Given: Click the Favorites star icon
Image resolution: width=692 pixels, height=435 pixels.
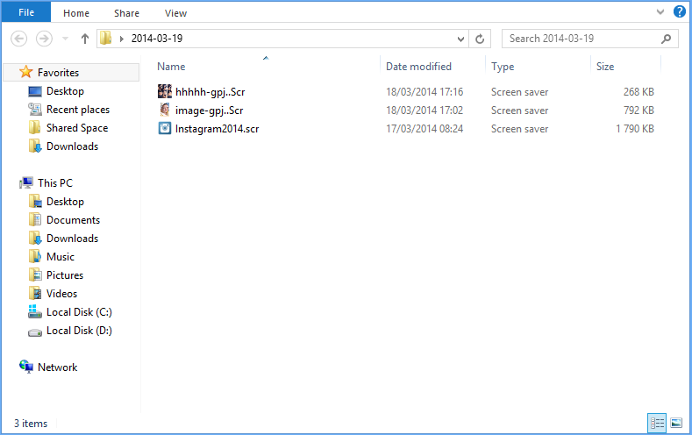Looking at the screenshot, I should (x=26, y=72).
